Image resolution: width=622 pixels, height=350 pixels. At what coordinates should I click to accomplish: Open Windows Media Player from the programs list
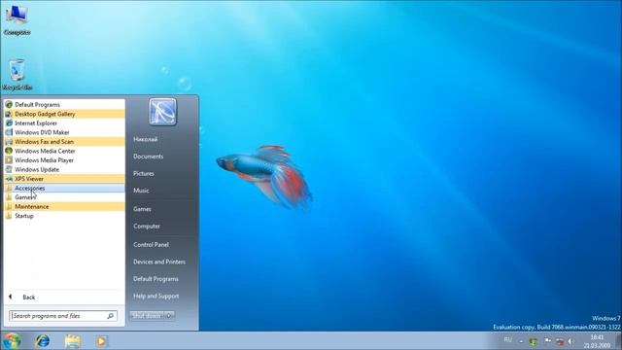64,159
